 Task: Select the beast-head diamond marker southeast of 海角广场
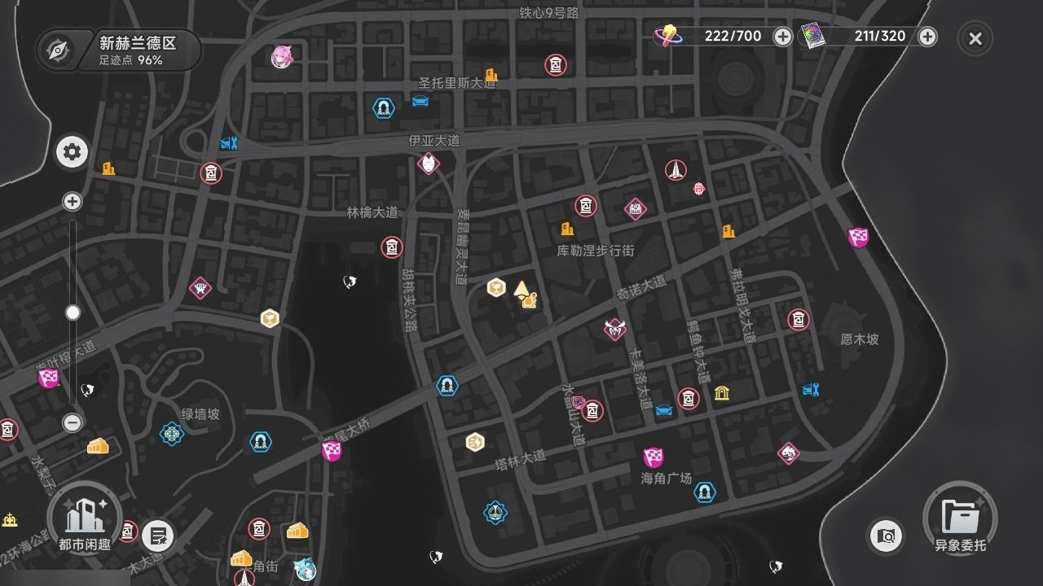789,453
